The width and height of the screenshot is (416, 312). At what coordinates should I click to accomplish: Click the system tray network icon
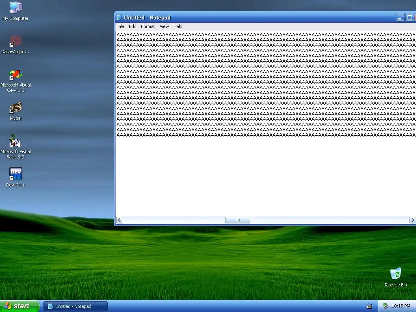[386, 306]
